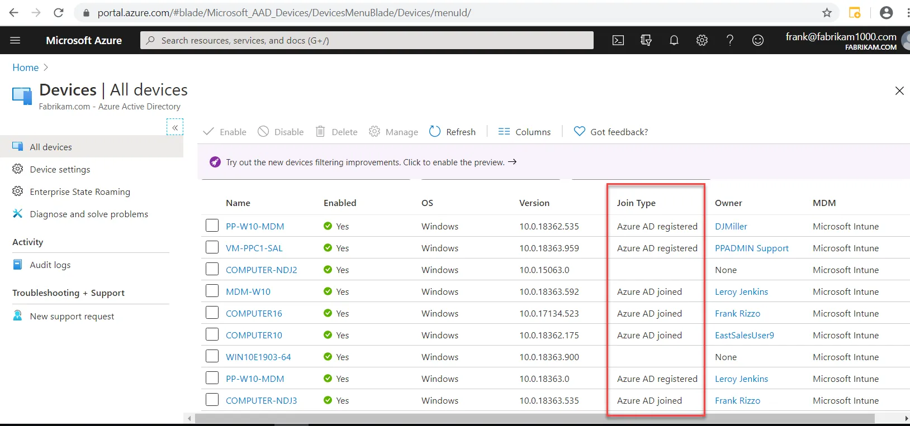Open Device settings in the sidebar
910x426 pixels.
(60, 169)
